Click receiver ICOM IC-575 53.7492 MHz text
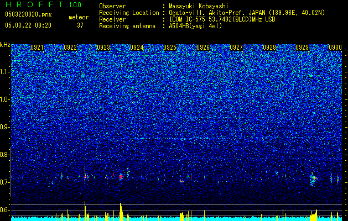348x221 pixels. pos(222,19)
